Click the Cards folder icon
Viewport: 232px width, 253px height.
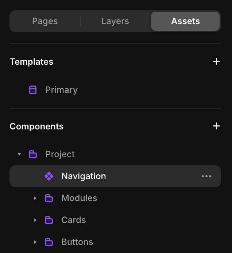[x=49, y=220]
